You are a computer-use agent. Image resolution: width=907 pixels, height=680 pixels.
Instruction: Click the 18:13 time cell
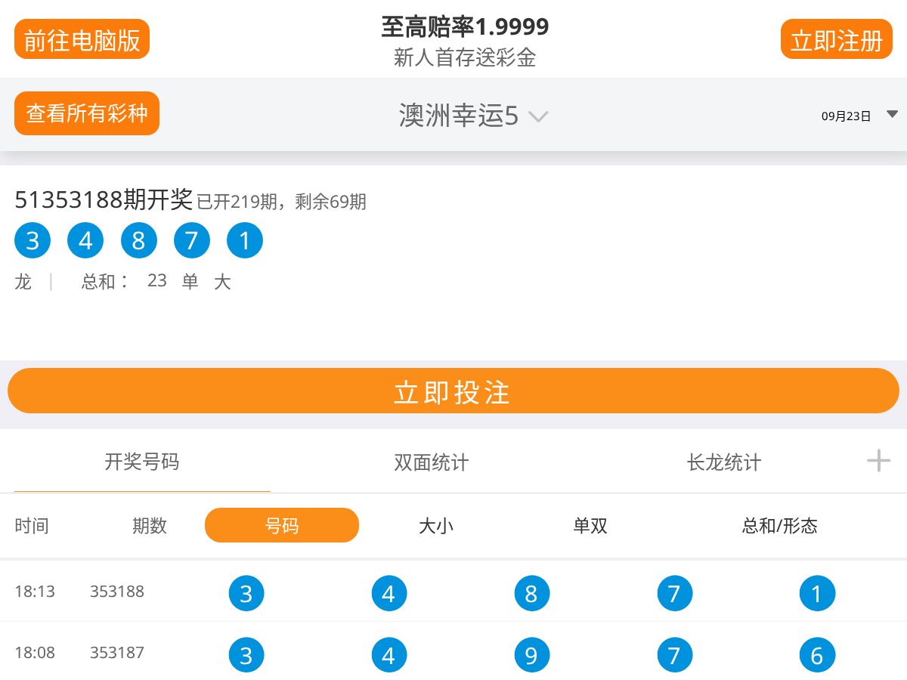(x=35, y=591)
